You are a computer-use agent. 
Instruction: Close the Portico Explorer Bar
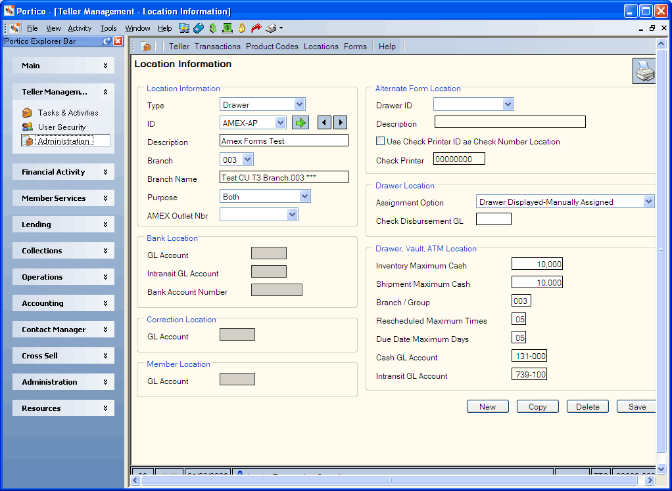pyautogui.click(x=118, y=41)
